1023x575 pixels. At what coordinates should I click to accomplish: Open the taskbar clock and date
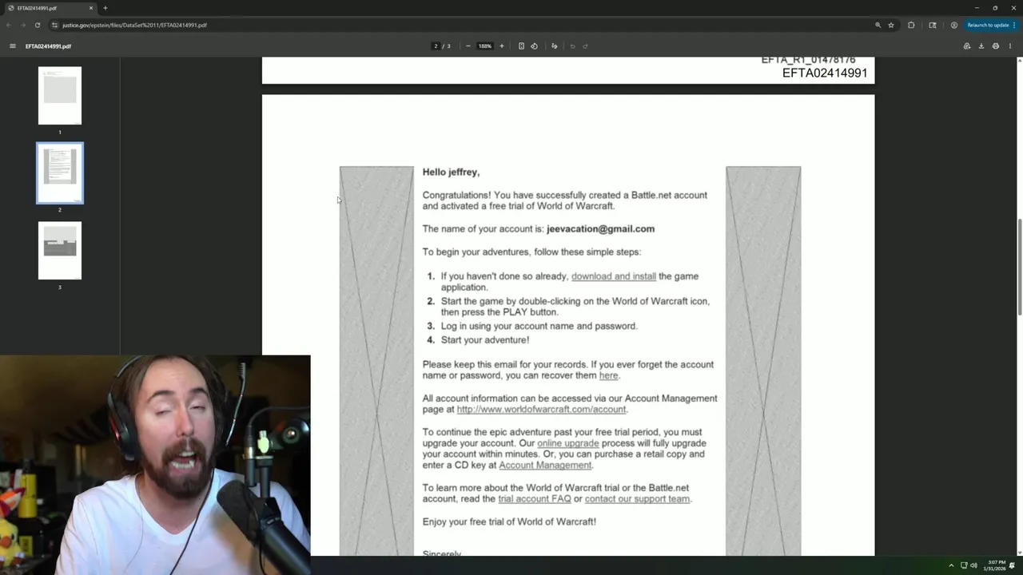[997, 565]
